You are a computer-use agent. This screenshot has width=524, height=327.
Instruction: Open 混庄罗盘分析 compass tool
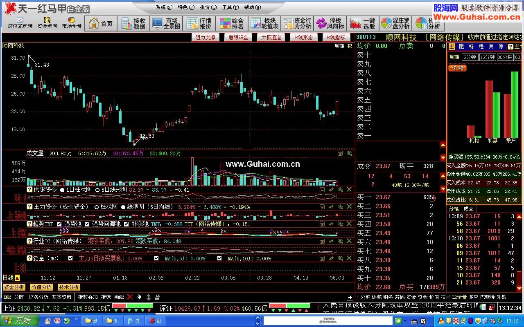[x=395, y=24]
